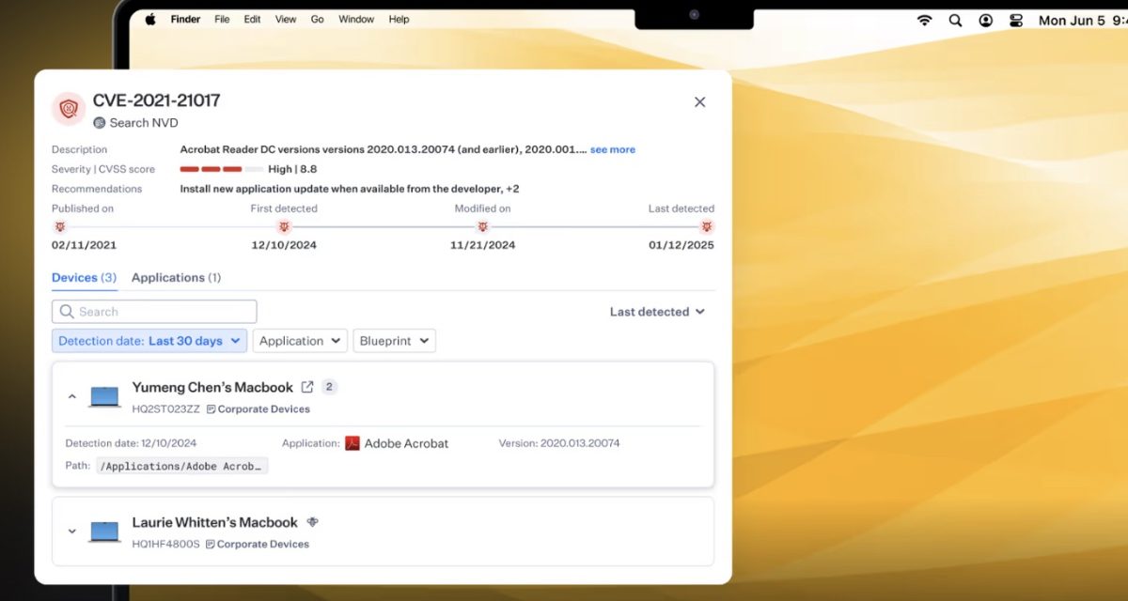The image size is (1128, 601).
Task: Open the Finder File menu
Action: pyautogui.click(x=222, y=19)
